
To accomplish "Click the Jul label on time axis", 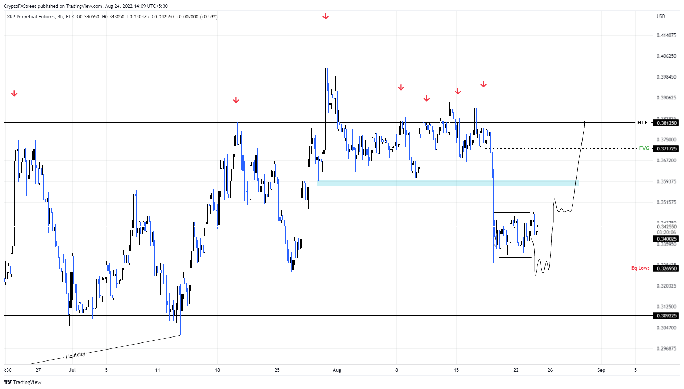I will [72, 370].
